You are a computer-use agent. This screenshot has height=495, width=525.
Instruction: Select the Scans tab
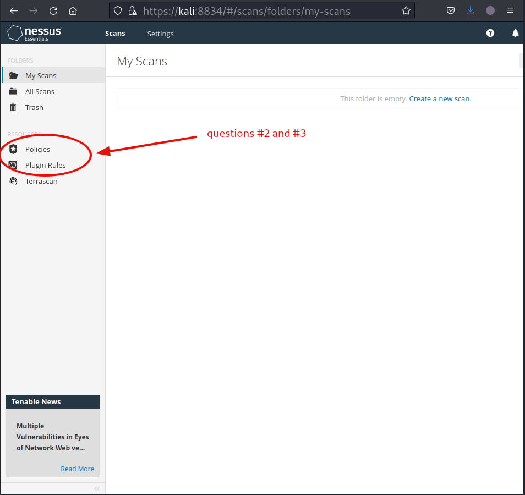(115, 34)
